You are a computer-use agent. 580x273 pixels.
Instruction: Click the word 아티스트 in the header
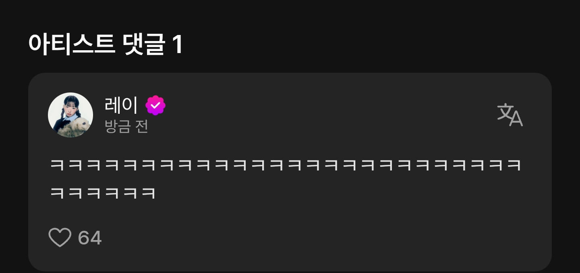71,44
